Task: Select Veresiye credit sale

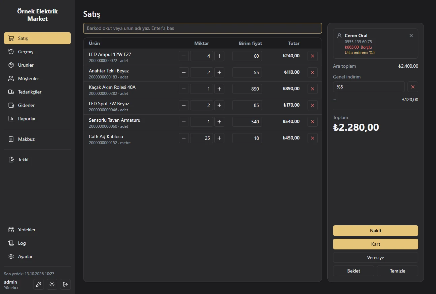Action: (x=376, y=257)
